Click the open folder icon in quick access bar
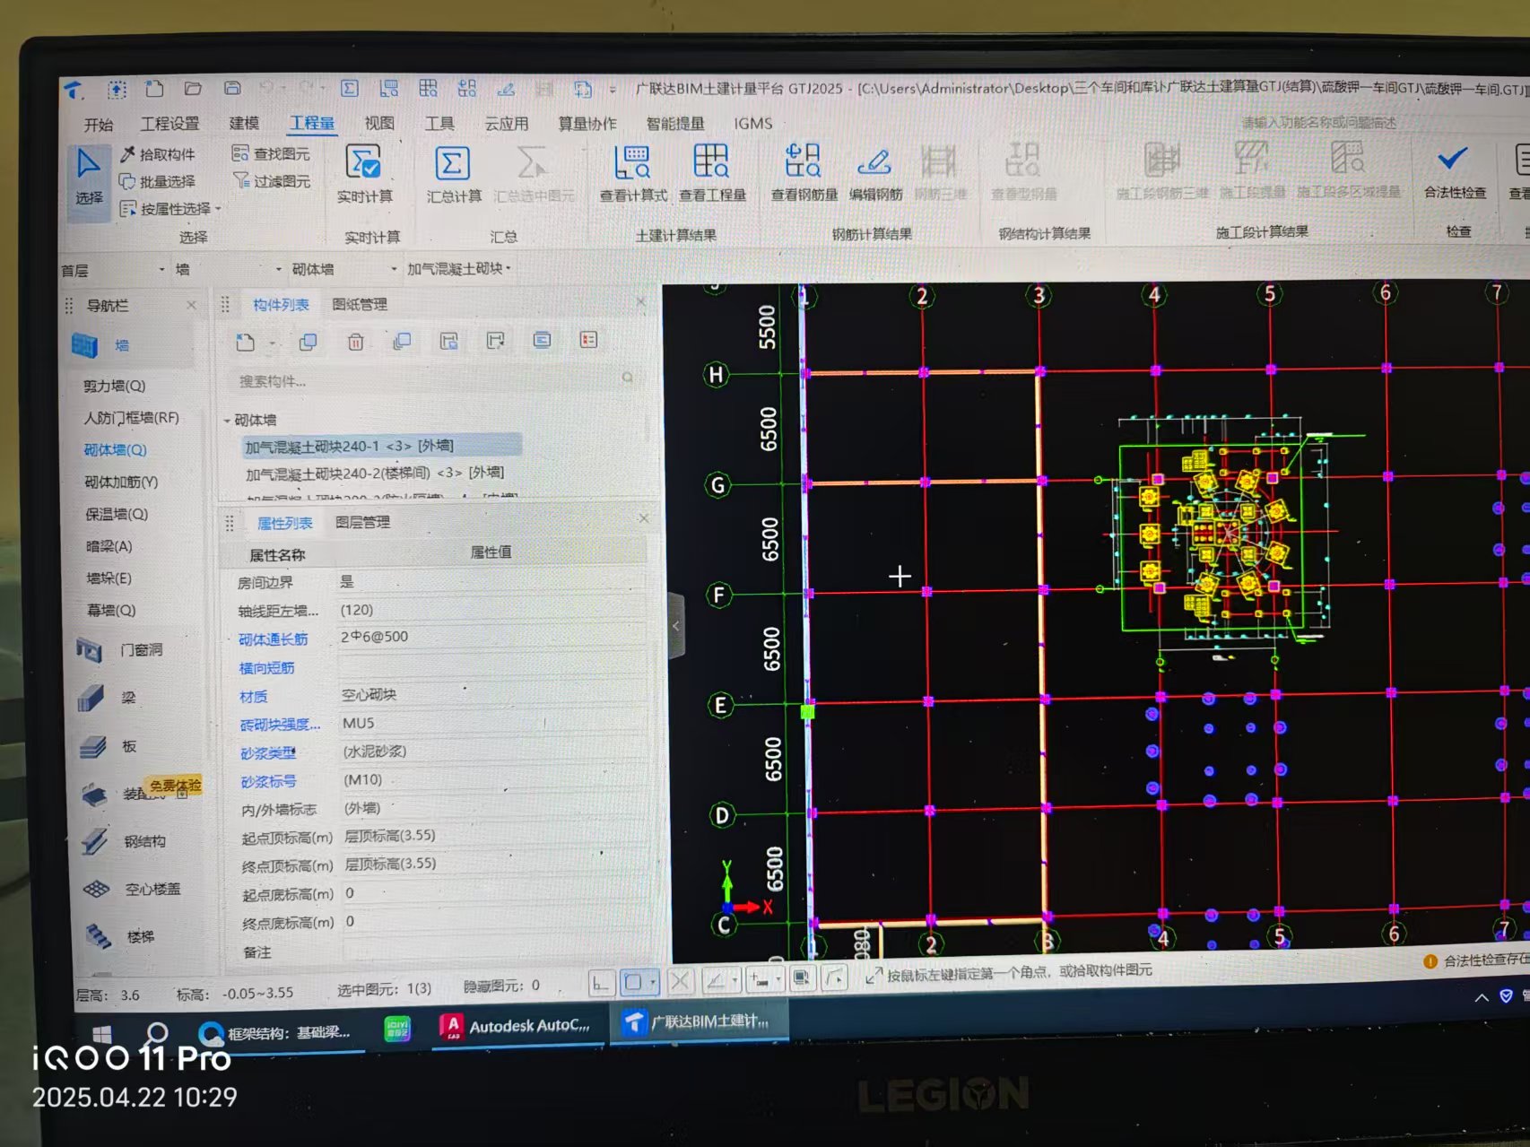 pos(193,88)
